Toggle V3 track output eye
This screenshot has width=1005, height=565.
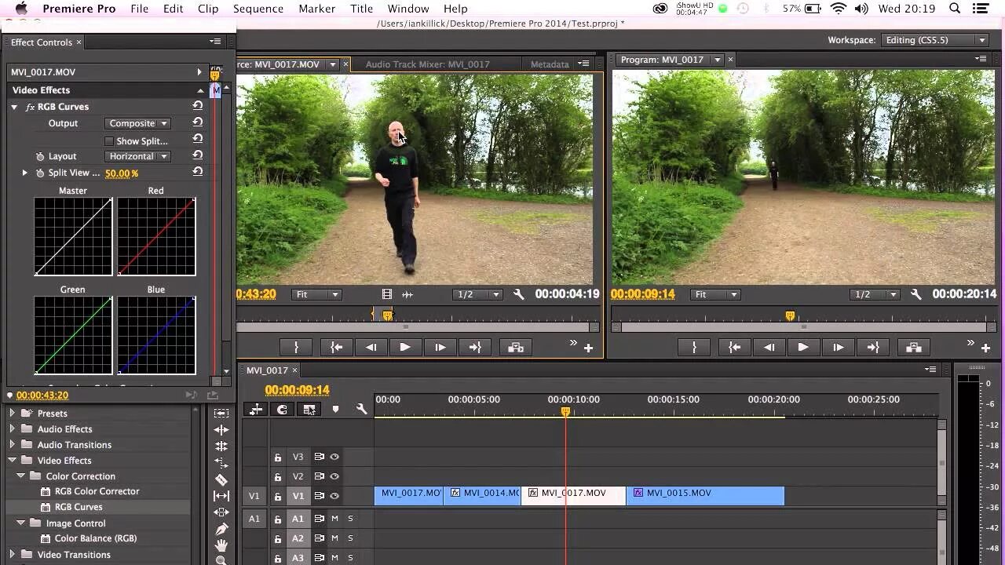coord(334,457)
